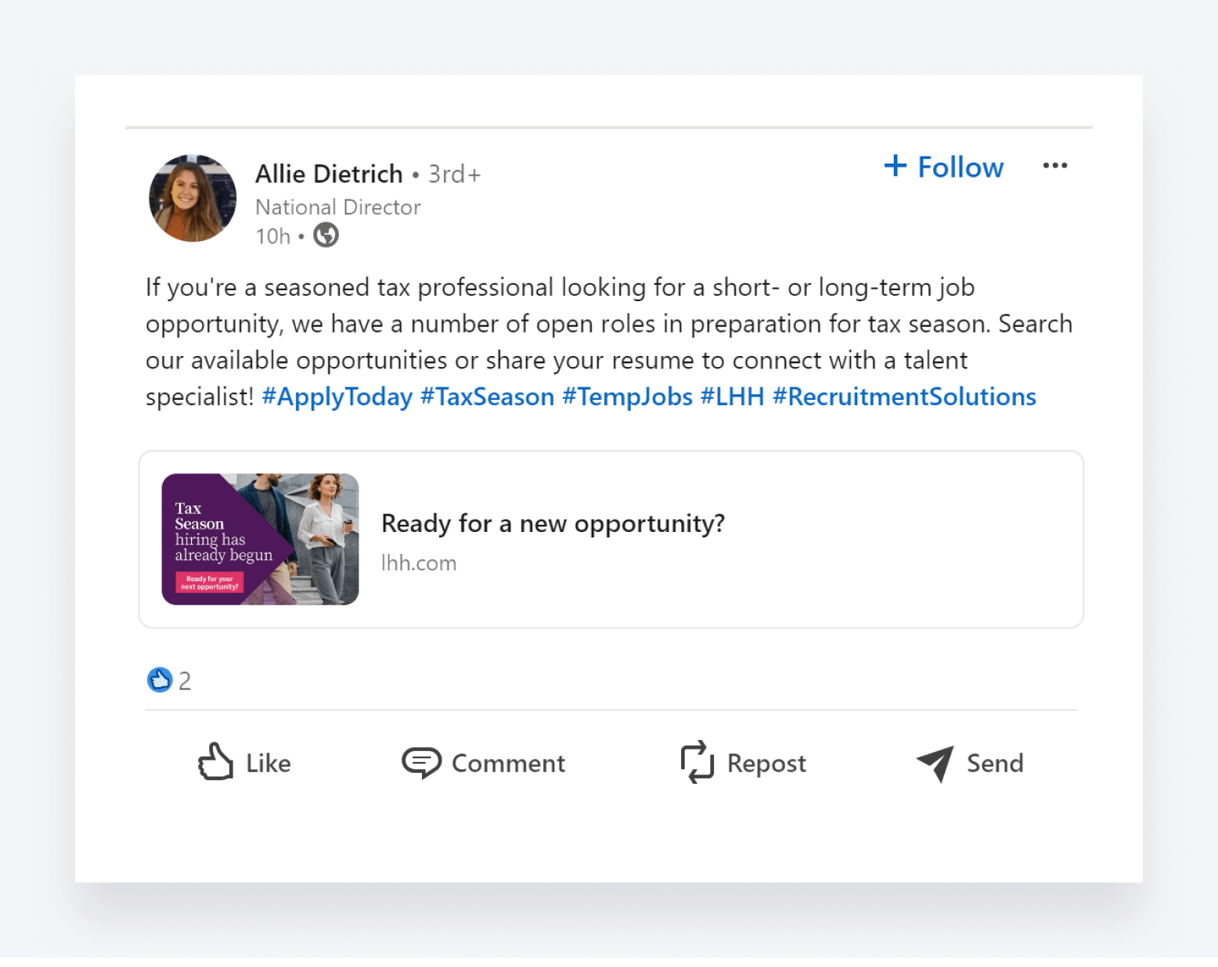This screenshot has height=967, width=1218.
Task: Open the #TaxSeason hashtag
Action: (x=487, y=397)
